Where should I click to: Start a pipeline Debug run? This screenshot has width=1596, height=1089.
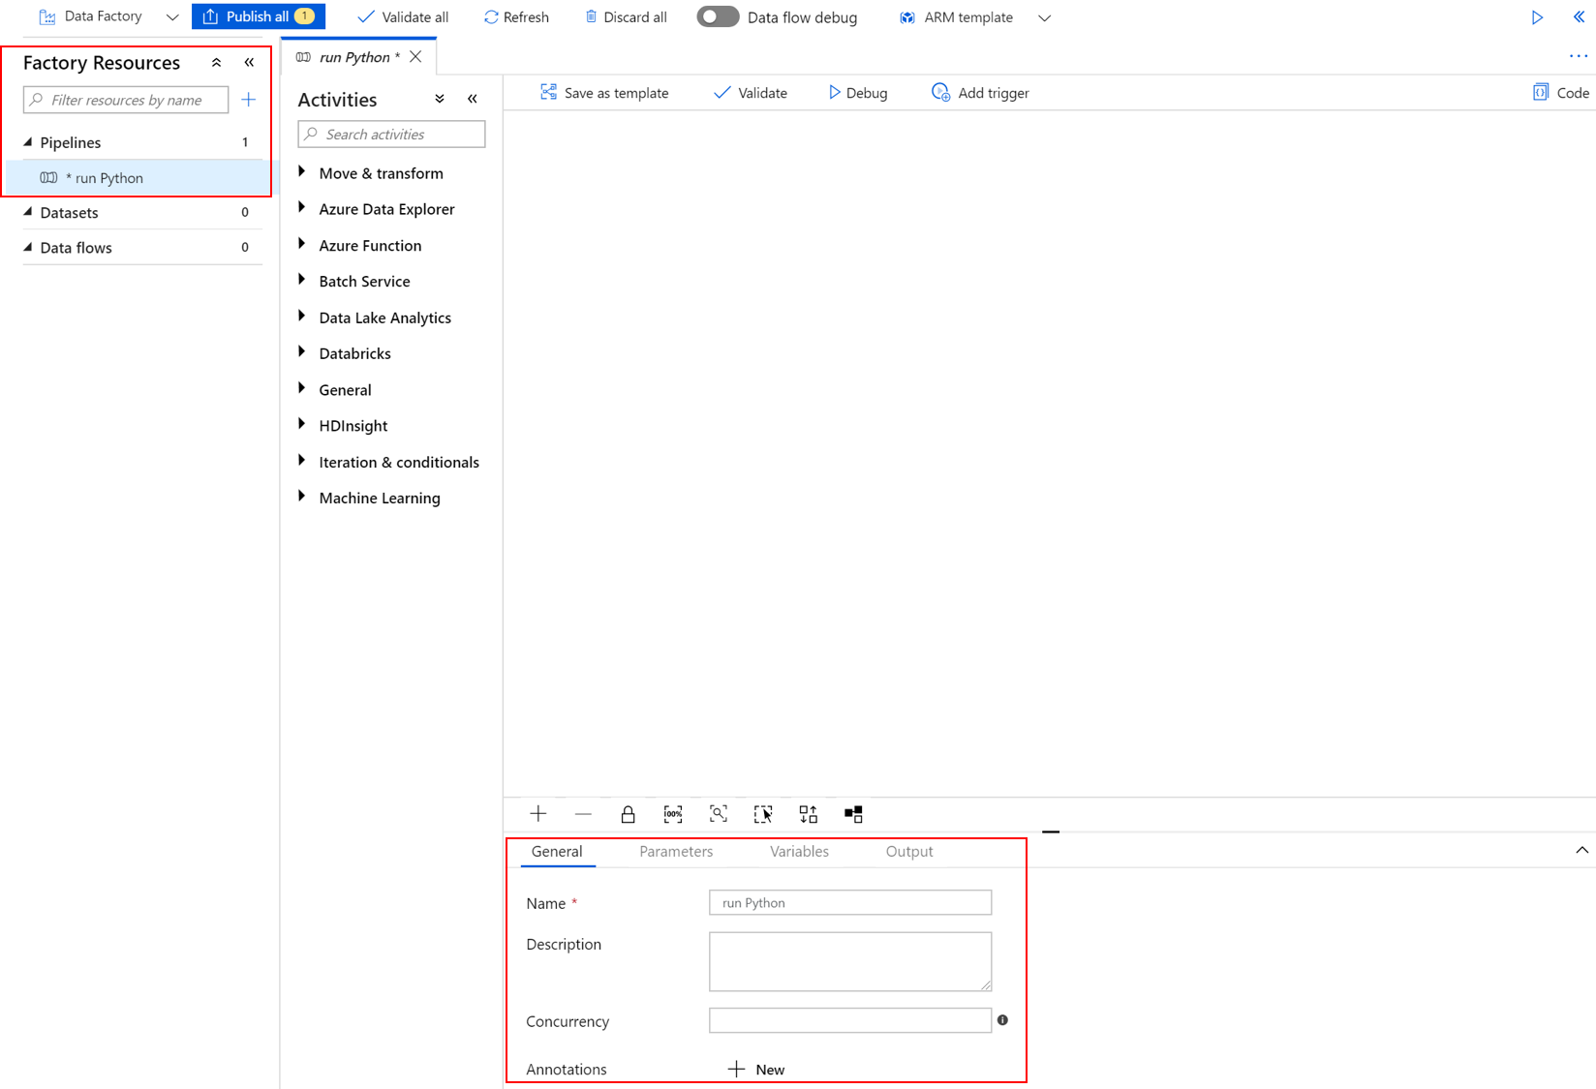[x=856, y=92]
